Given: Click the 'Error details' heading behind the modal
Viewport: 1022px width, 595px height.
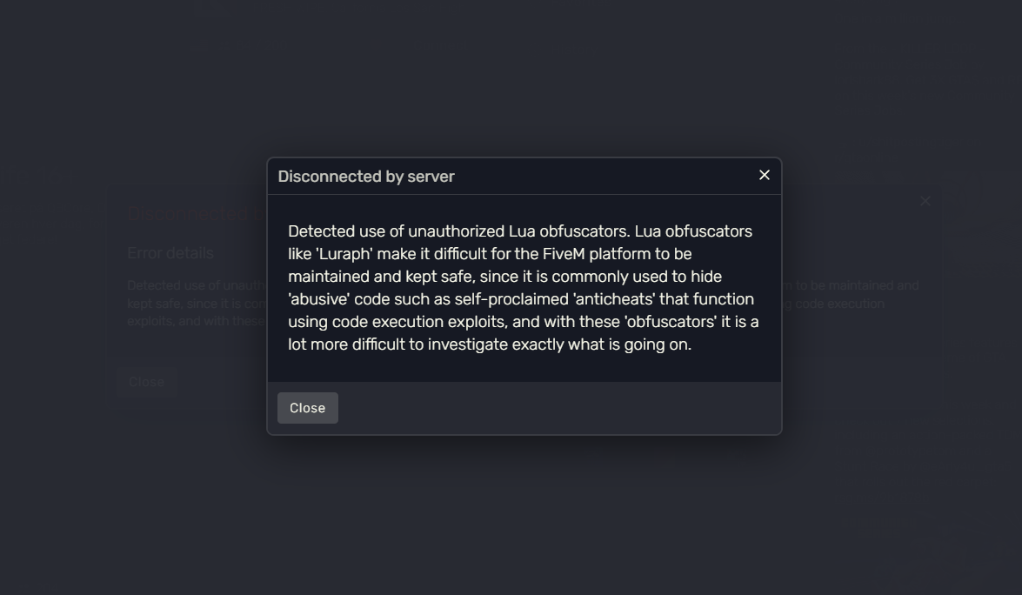Looking at the screenshot, I should [170, 252].
